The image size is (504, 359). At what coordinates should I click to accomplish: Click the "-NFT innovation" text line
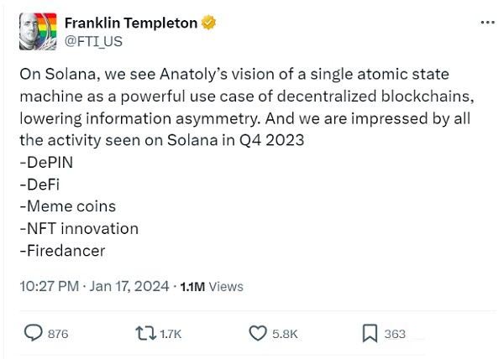(79, 227)
